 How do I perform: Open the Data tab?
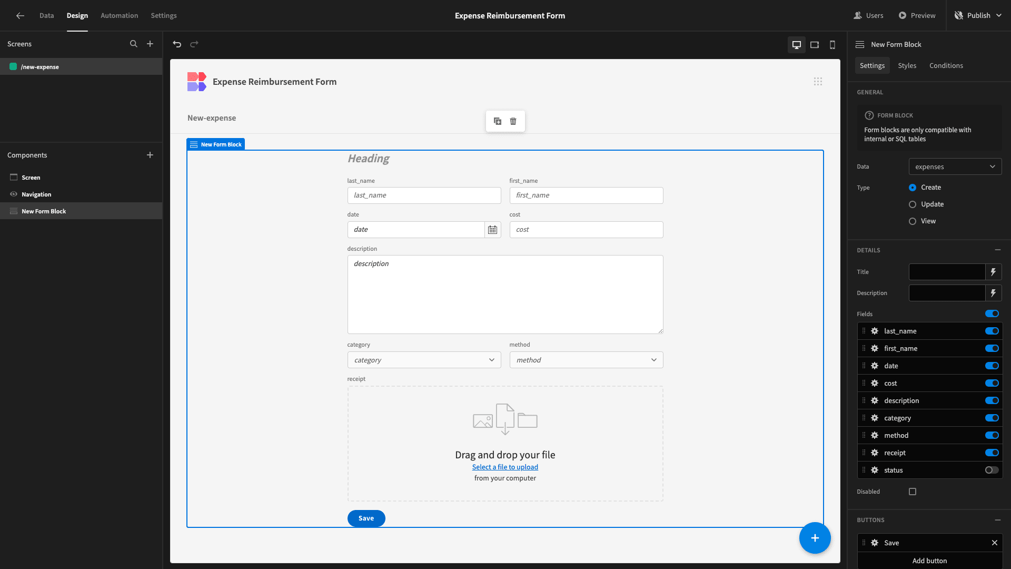(46, 16)
